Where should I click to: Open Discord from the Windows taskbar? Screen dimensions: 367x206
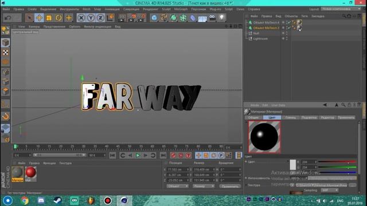[41, 200]
